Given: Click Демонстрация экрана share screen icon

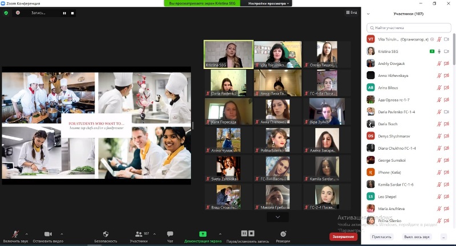Looking at the screenshot, I should [x=203, y=234].
